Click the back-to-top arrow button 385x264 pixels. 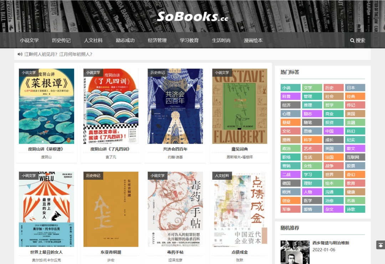380,245
